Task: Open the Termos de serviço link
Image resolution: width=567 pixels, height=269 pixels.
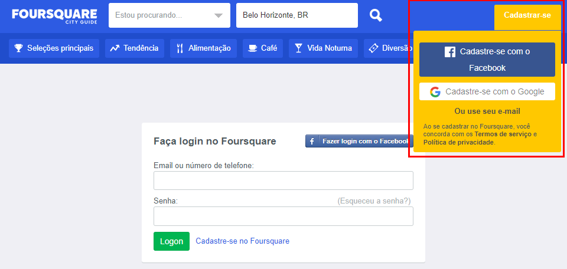Action: click(503, 134)
